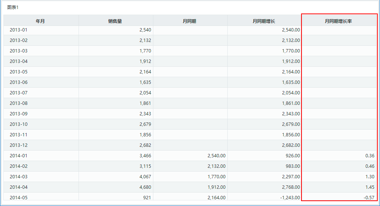Screen dimensions: 380x206
Task: Click the 月同期增长率 column header
Action: point(338,21)
